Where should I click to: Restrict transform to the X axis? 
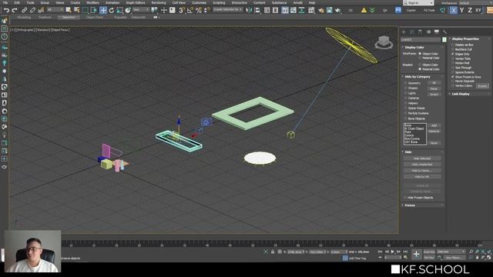[454, 10]
